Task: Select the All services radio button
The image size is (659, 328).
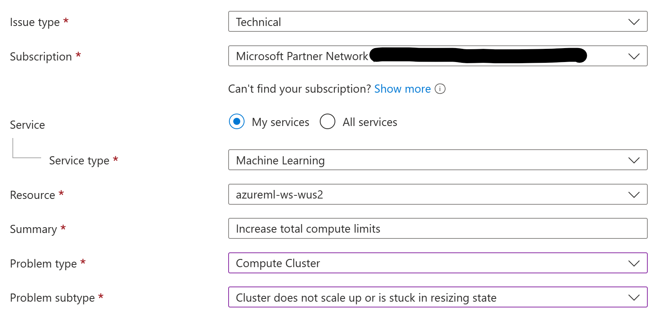Action: coord(328,121)
